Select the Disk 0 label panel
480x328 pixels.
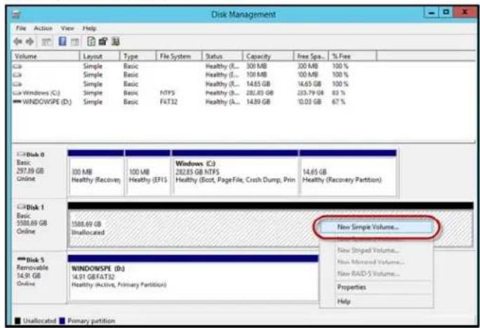[39, 172]
